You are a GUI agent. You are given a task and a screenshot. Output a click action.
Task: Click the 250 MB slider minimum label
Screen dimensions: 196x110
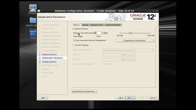pyautogui.click(x=120, y=36)
